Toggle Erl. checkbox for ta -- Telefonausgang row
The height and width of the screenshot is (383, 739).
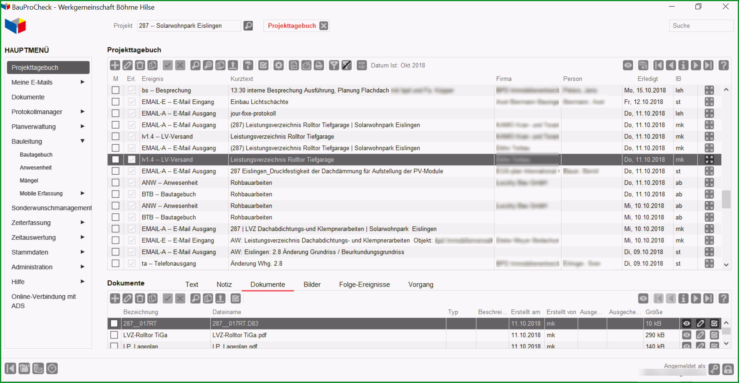coord(132,263)
